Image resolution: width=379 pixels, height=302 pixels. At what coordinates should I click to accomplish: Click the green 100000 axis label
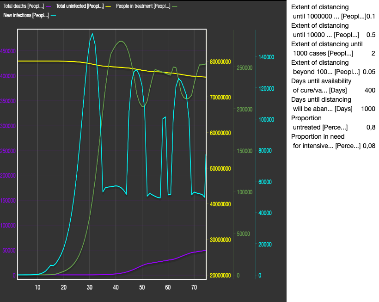[245, 192]
